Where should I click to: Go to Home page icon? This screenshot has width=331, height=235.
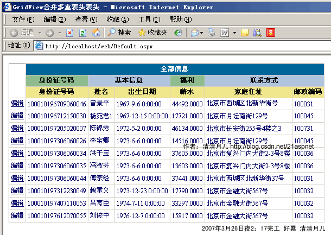point(96,33)
